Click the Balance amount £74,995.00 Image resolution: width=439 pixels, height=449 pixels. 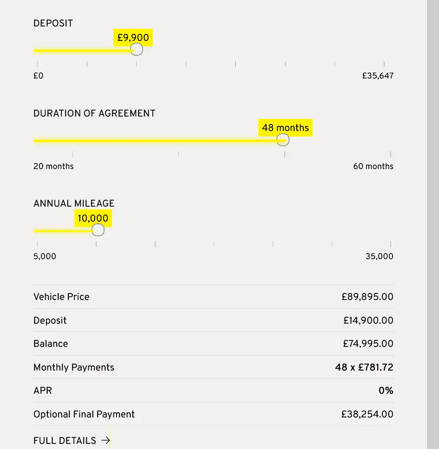pos(368,344)
